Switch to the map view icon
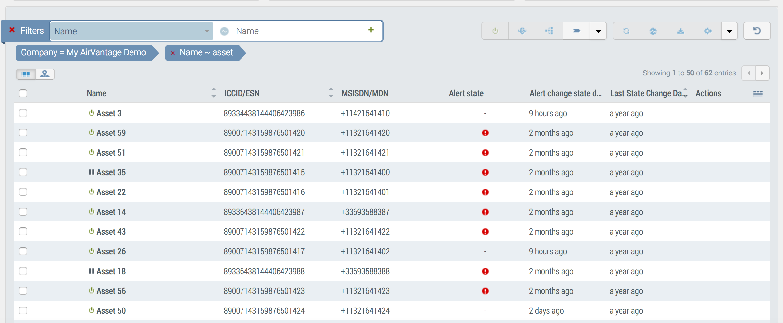 pos(45,74)
